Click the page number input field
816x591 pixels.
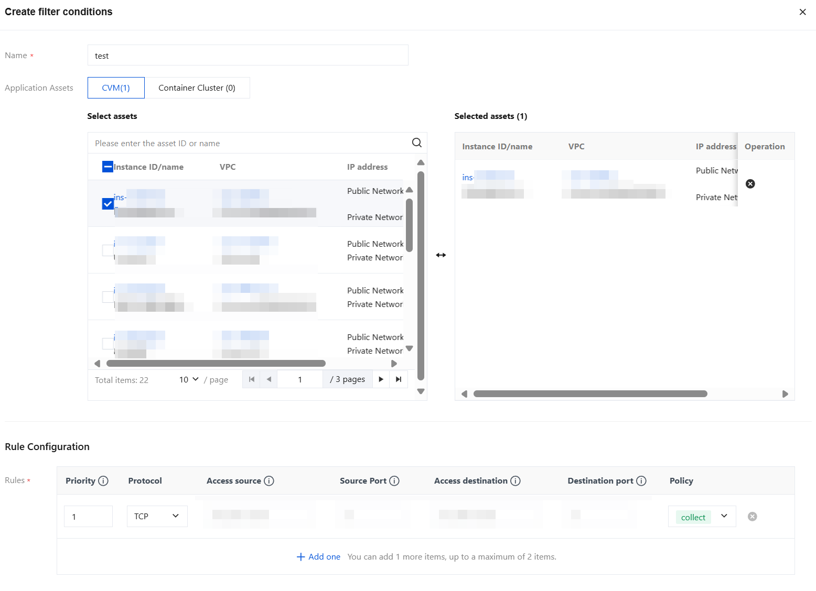pos(300,379)
